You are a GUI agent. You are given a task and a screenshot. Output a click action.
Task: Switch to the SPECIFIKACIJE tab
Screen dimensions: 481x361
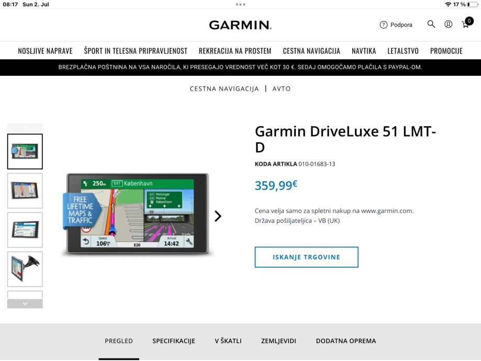[174, 341]
